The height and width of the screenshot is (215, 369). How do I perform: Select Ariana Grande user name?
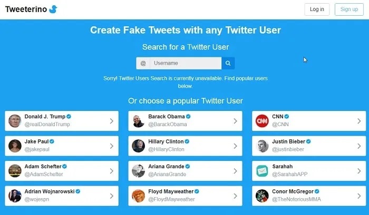[166, 167]
